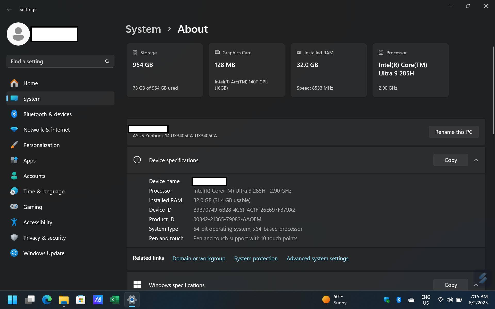Collapse the Windows specifications section
Image resolution: width=495 pixels, height=309 pixels.
point(476,285)
